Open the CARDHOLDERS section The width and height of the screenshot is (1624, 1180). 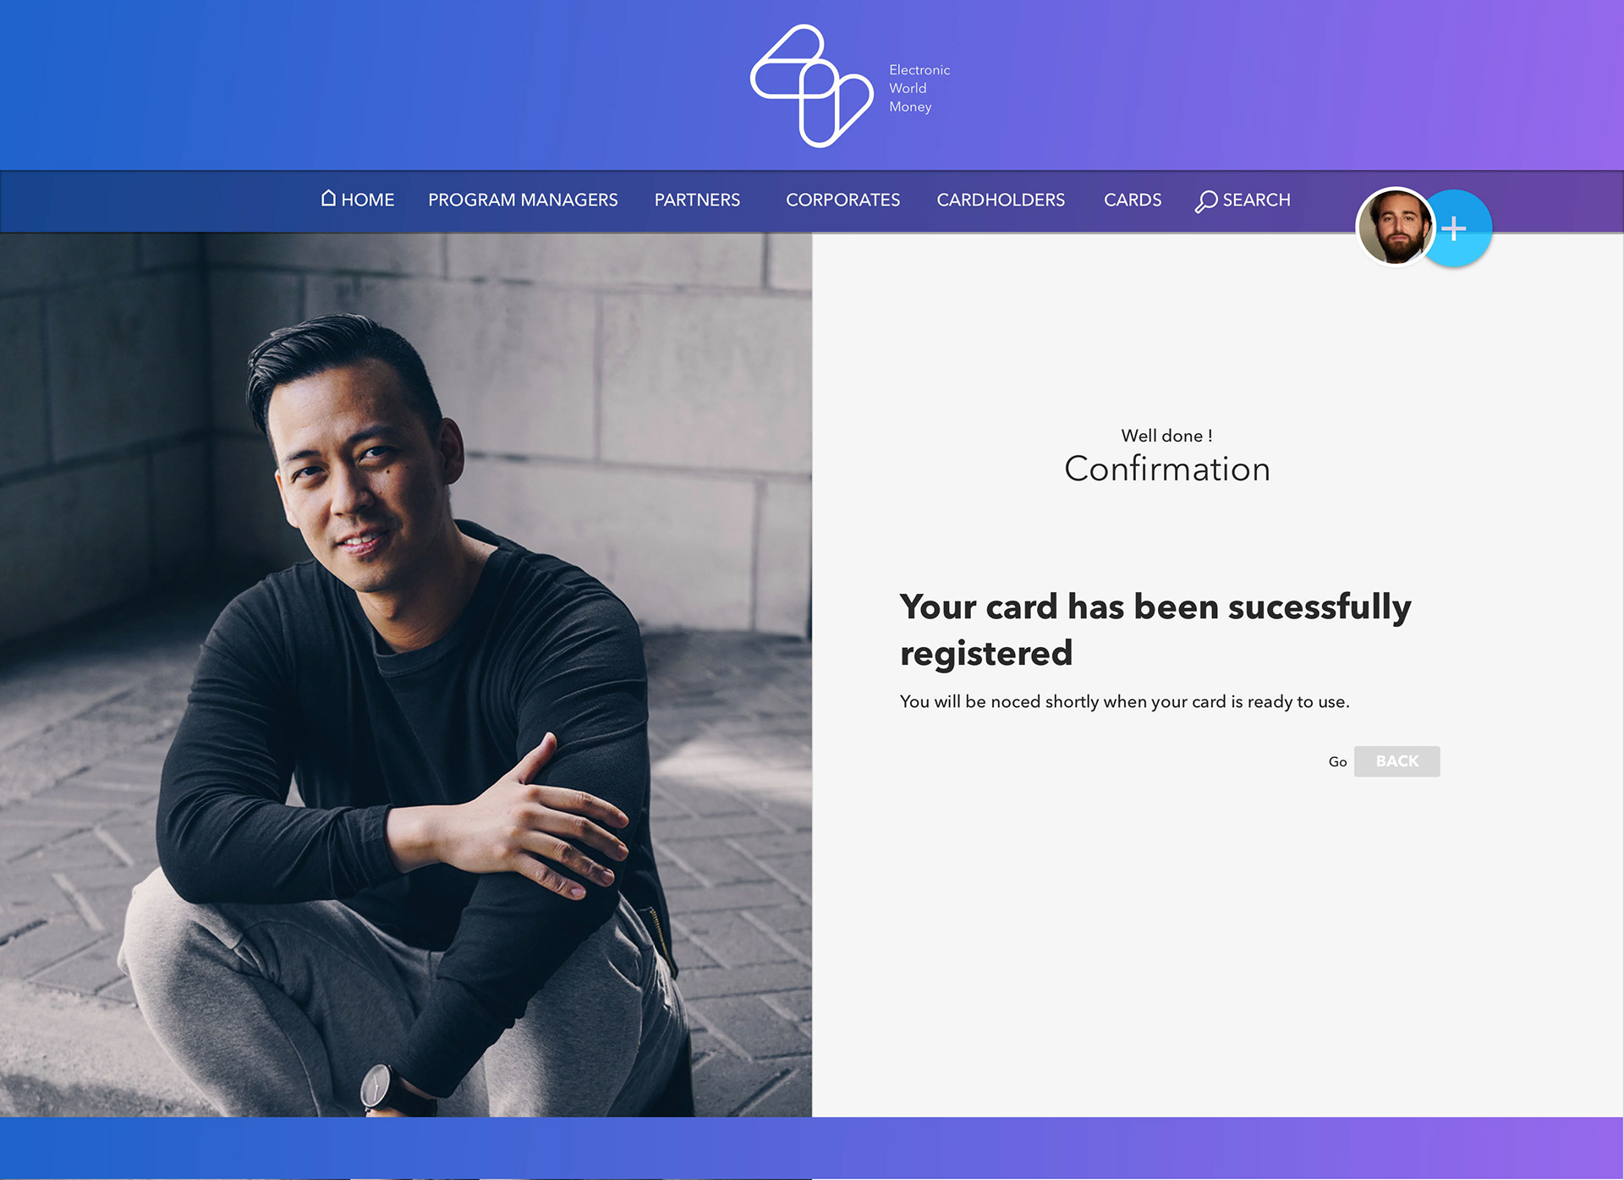1001,200
